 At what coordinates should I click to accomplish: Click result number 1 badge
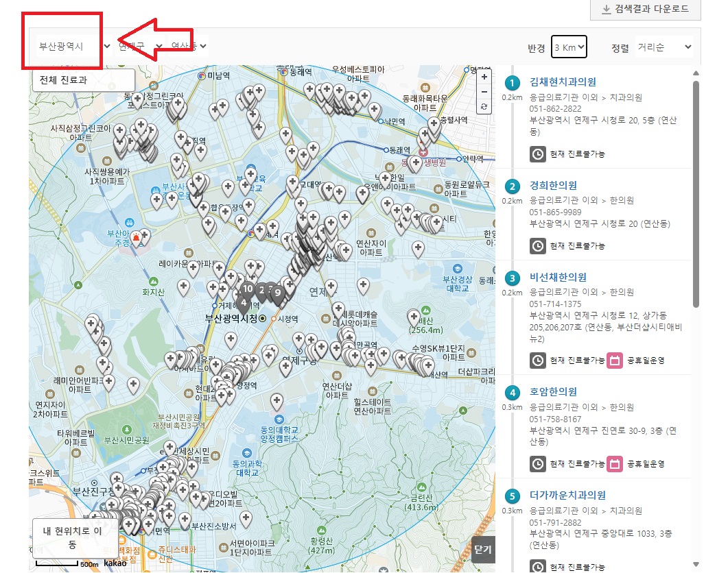[512, 83]
